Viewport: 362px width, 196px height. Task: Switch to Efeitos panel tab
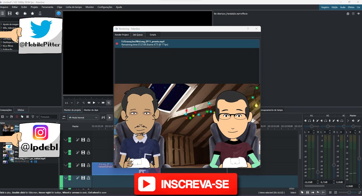click(21, 110)
